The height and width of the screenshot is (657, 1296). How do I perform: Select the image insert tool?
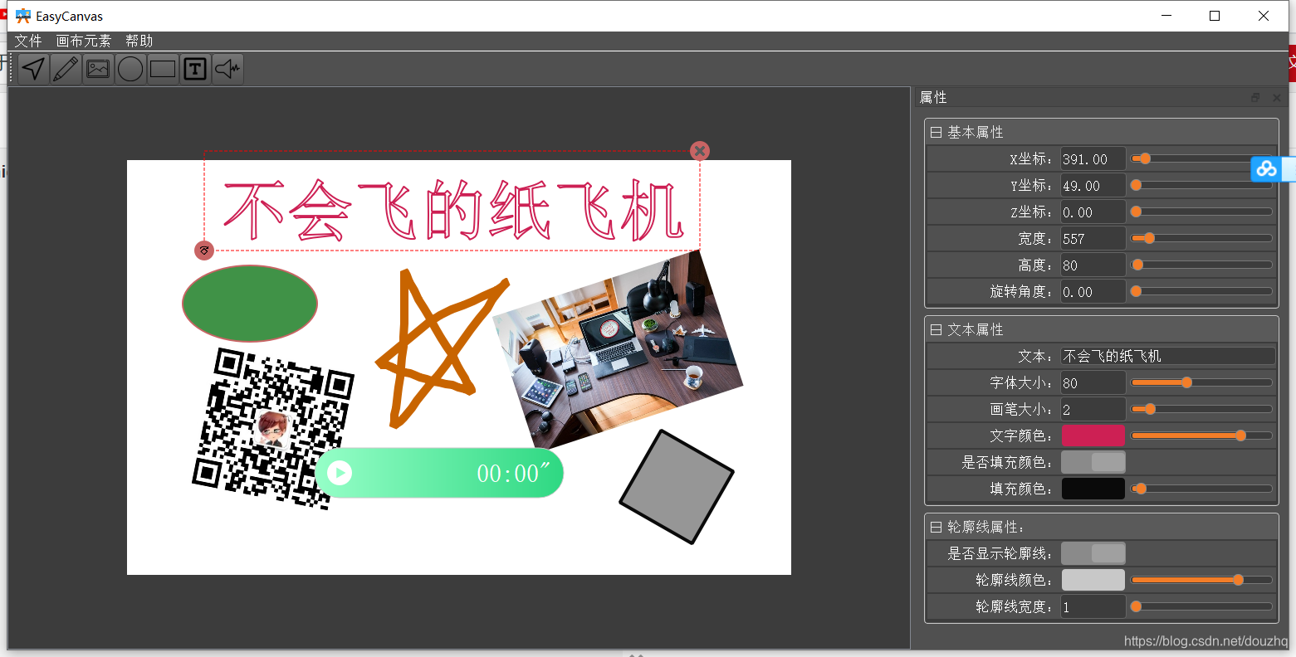[97, 69]
